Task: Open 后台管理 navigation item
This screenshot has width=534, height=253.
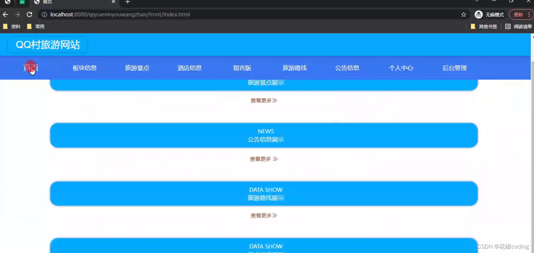Action: tap(455, 68)
